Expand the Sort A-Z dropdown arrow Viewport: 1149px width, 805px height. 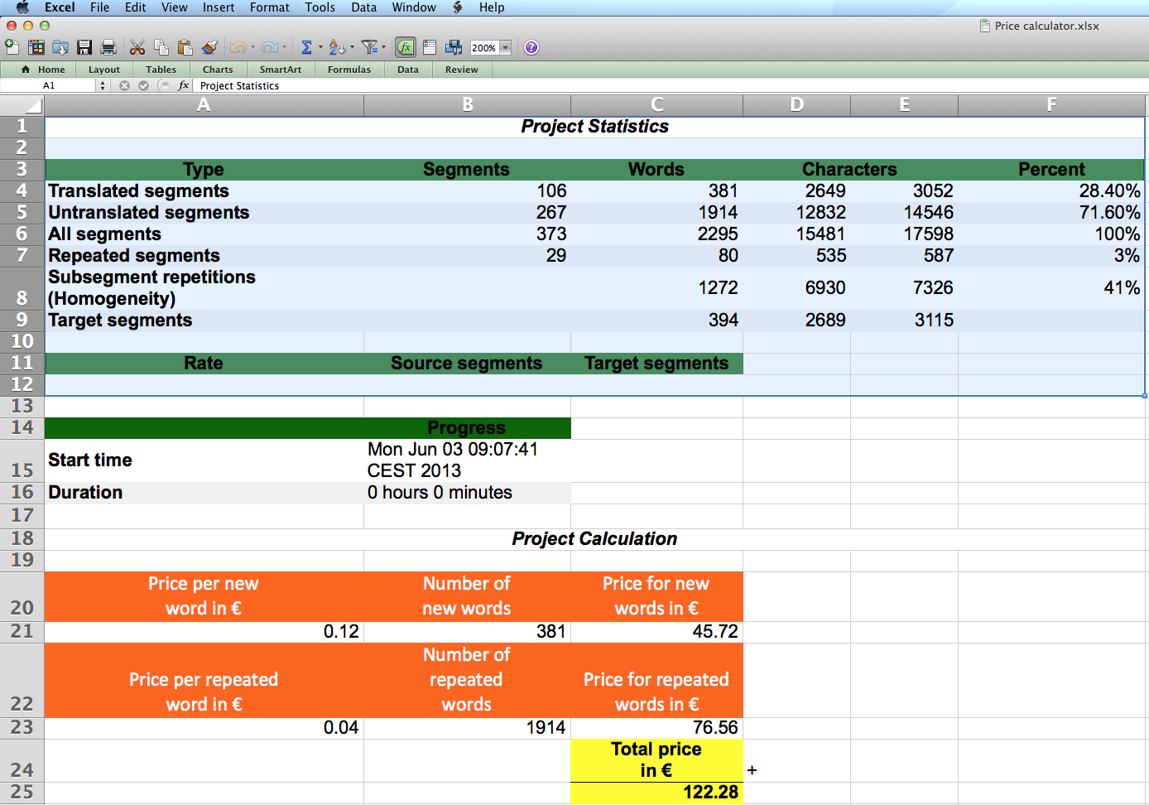coord(352,47)
